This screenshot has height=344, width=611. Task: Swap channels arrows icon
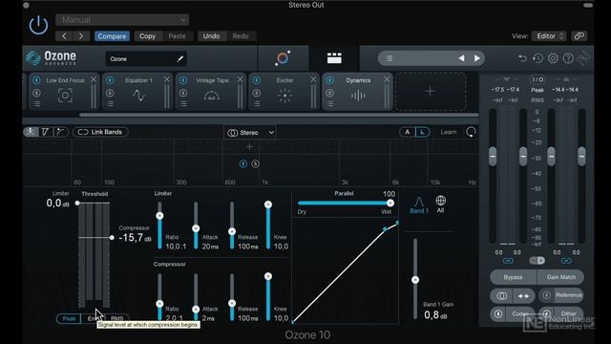(523, 296)
